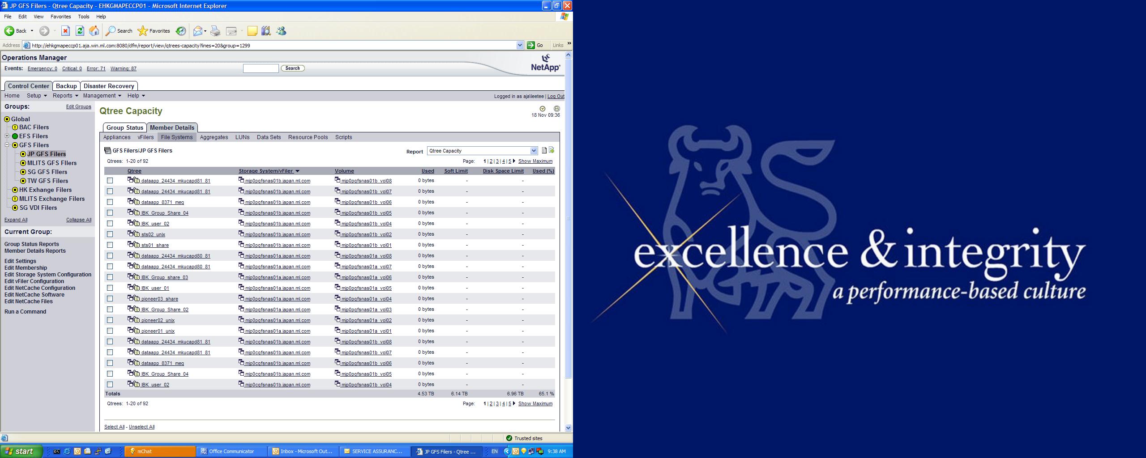This screenshot has height=458, width=1146.
Task: Tick the checkbox for sts01_share
Action: coord(110,245)
